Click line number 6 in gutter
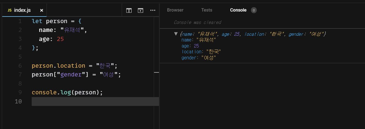365x129 pixels. (x=20, y=66)
